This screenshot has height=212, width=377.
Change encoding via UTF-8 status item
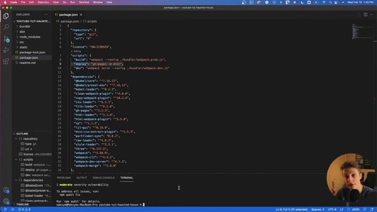(x=332, y=210)
